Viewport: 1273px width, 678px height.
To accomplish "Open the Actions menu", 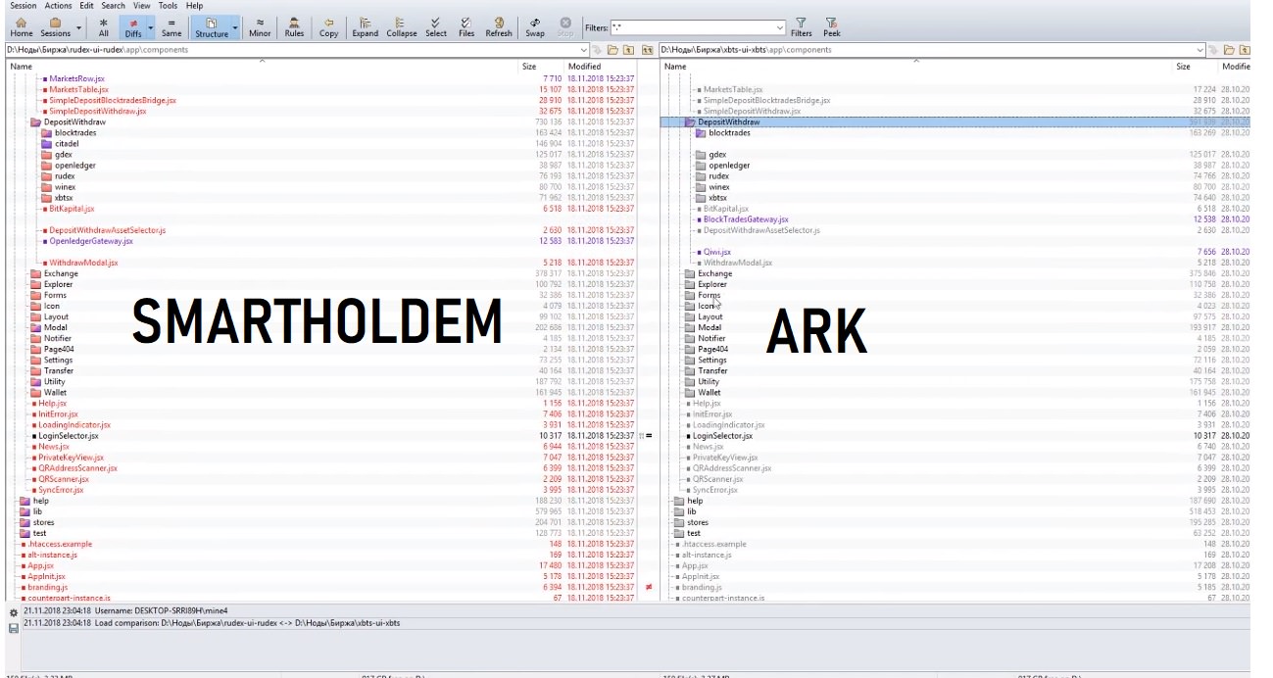I will tap(58, 6).
